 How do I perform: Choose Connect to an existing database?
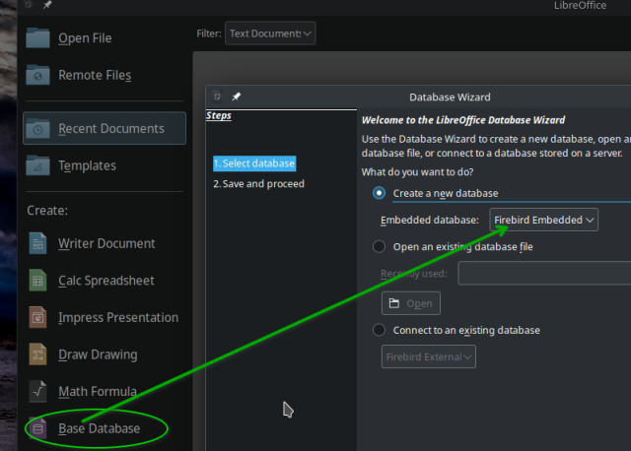point(380,331)
